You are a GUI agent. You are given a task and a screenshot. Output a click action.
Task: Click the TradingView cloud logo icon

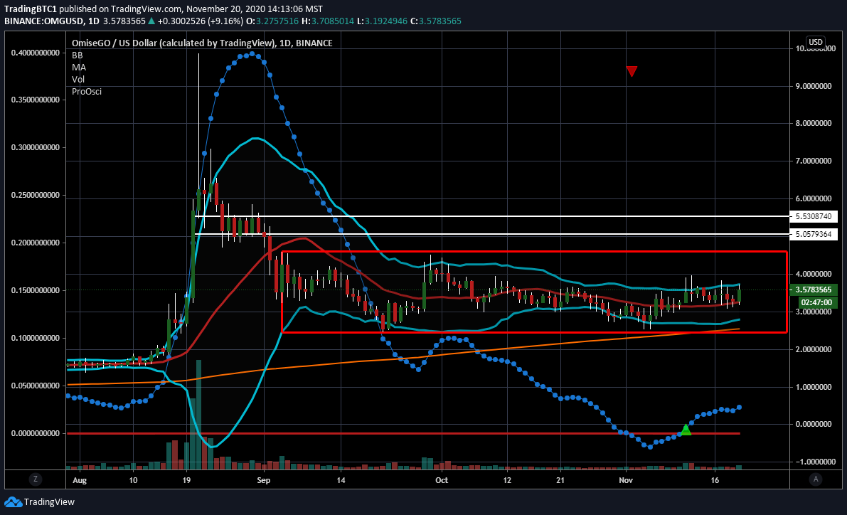click(13, 502)
